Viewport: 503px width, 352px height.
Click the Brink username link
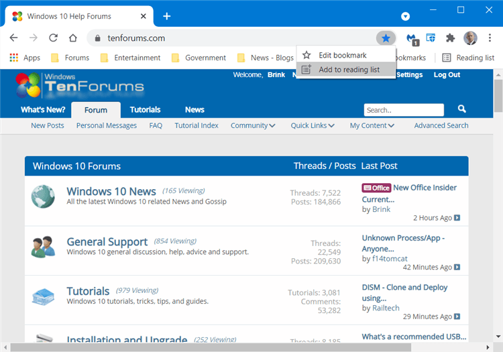[x=276, y=74]
